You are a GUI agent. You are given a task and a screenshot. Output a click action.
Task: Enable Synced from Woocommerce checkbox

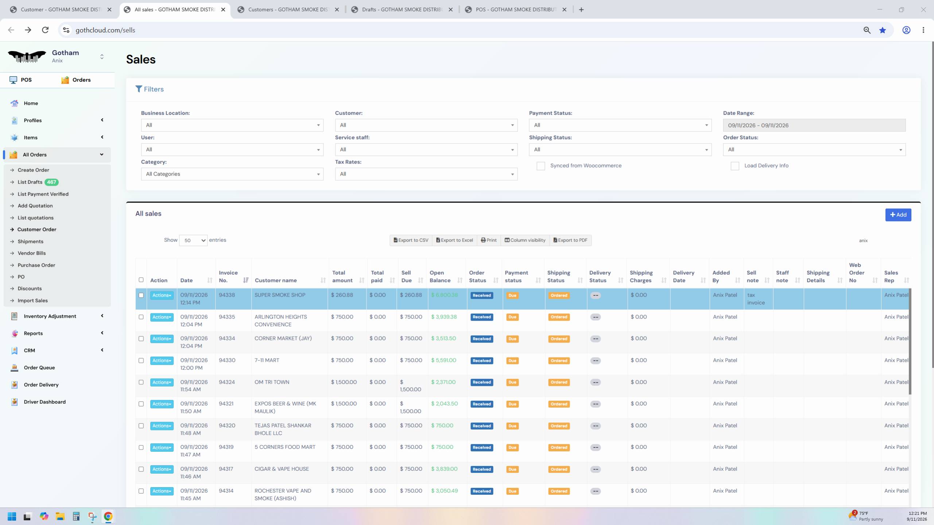click(541, 166)
